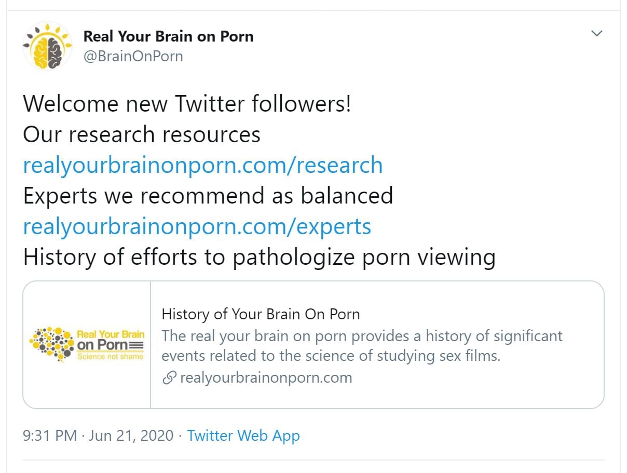
Task: Click the Our research resources line
Action: click(x=142, y=134)
